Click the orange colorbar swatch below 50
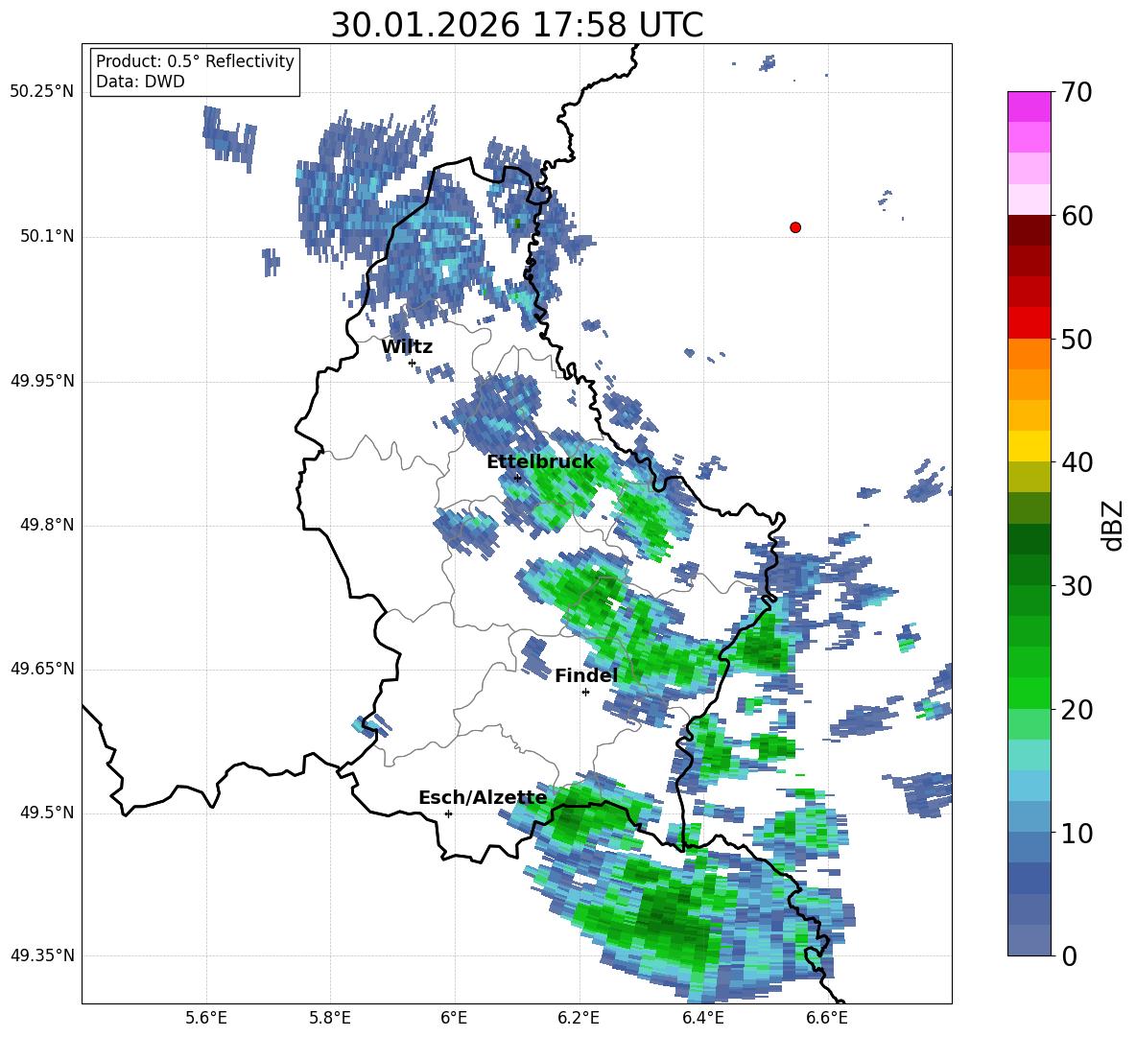 tap(1029, 353)
